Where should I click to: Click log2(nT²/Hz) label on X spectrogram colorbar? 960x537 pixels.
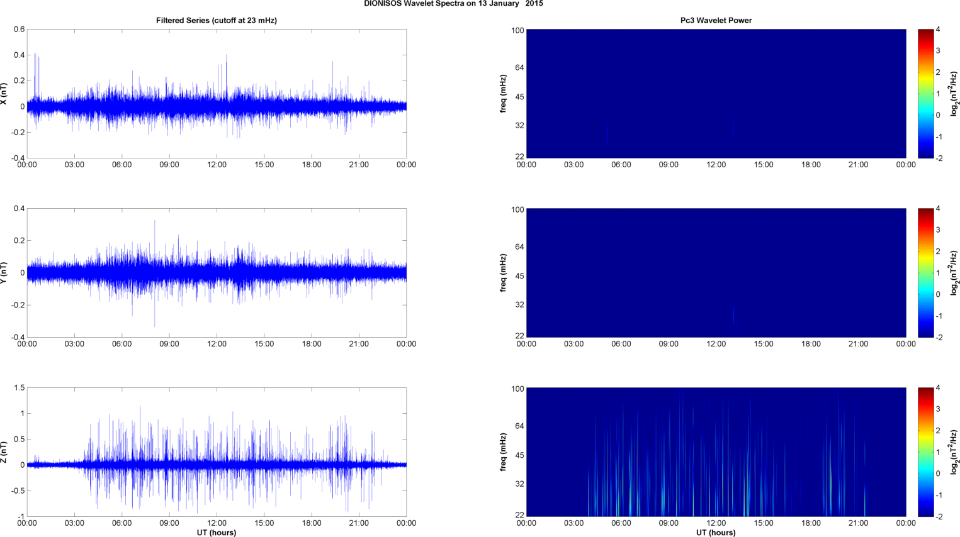[x=954, y=94]
